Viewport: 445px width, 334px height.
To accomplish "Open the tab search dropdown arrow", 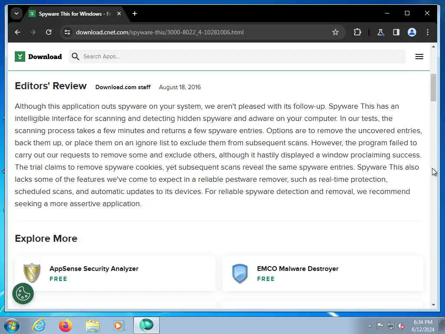I will coord(17,13).
